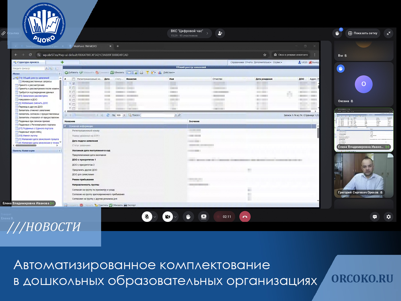Open 'Справочники' menu in WebPoint
401x301 pixels.
coord(237,62)
